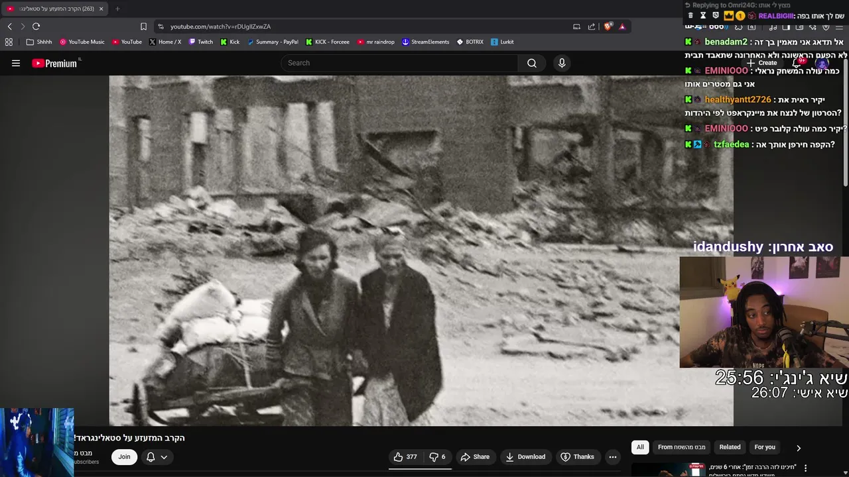The width and height of the screenshot is (849, 477).
Task: Close the YouTube tab
Action: [101, 9]
